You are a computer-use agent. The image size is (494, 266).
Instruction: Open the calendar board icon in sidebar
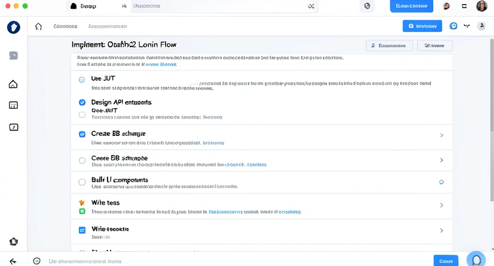pos(13,105)
